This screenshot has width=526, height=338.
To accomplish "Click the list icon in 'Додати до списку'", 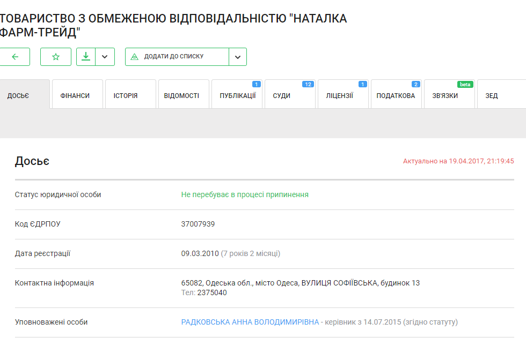I will tap(135, 57).
